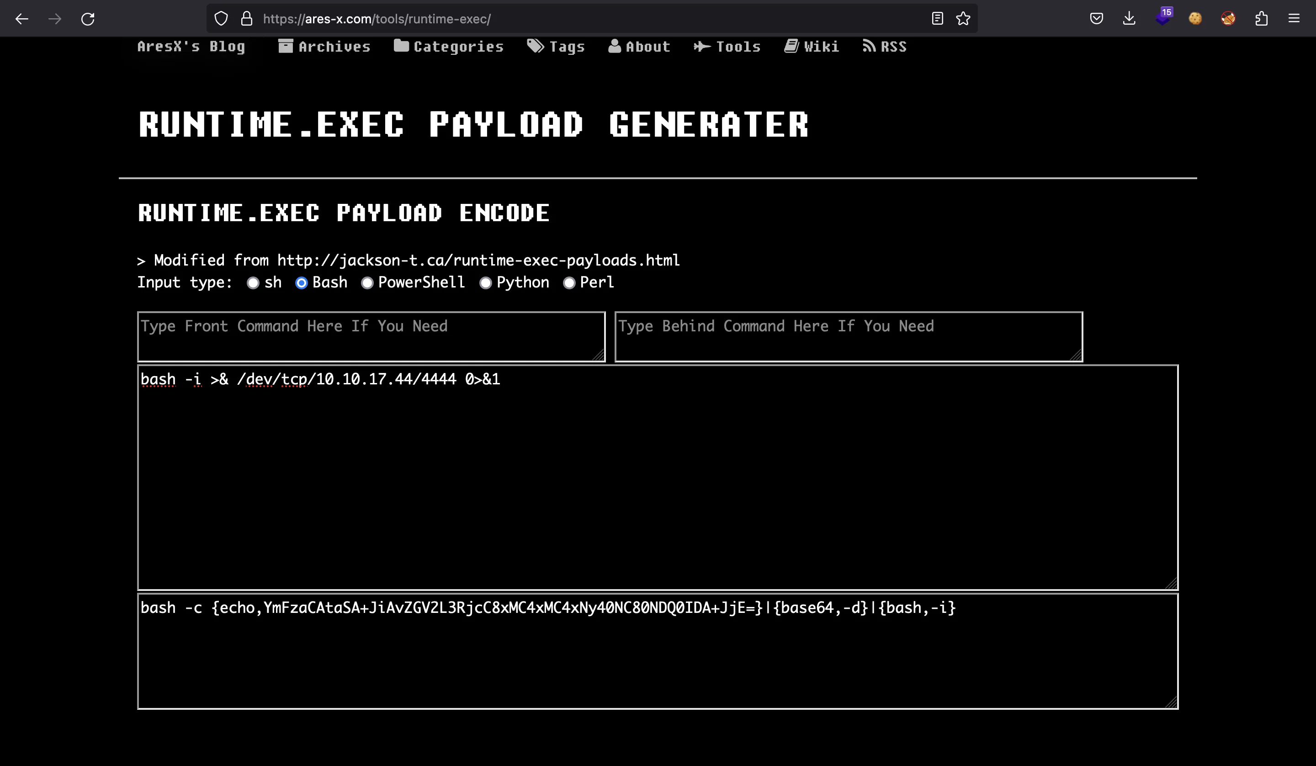
Task: Open extension with 15 badge
Action: 1163,17
